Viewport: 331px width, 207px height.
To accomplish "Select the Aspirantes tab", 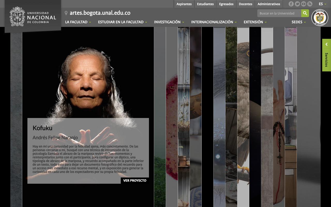I will (184, 4).
